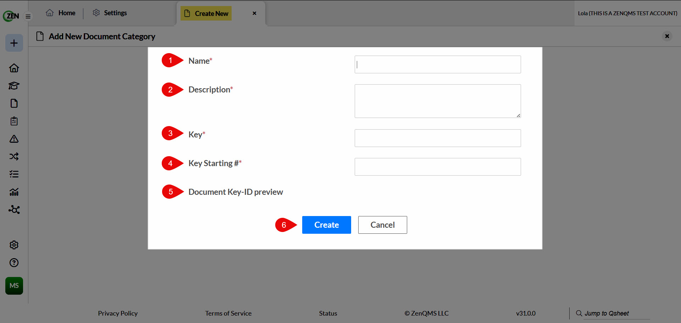Click the Key Starting # input field

pyautogui.click(x=438, y=167)
